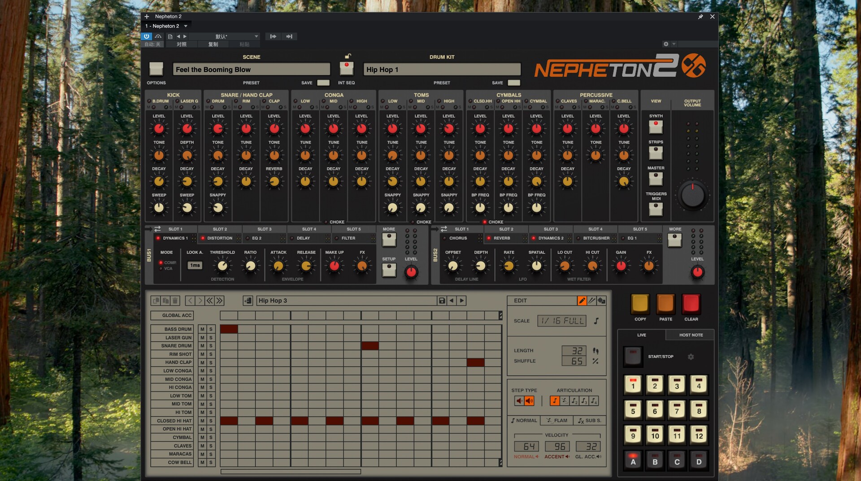Open the BUS1 DYNAMICS 1 slot selector
Image resolution: width=861 pixels, height=481 pixels.
point(175,238)
